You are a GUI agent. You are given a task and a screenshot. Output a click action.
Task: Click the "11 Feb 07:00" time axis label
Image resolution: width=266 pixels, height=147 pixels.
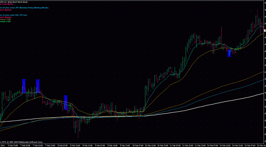(x=175, y=145)
